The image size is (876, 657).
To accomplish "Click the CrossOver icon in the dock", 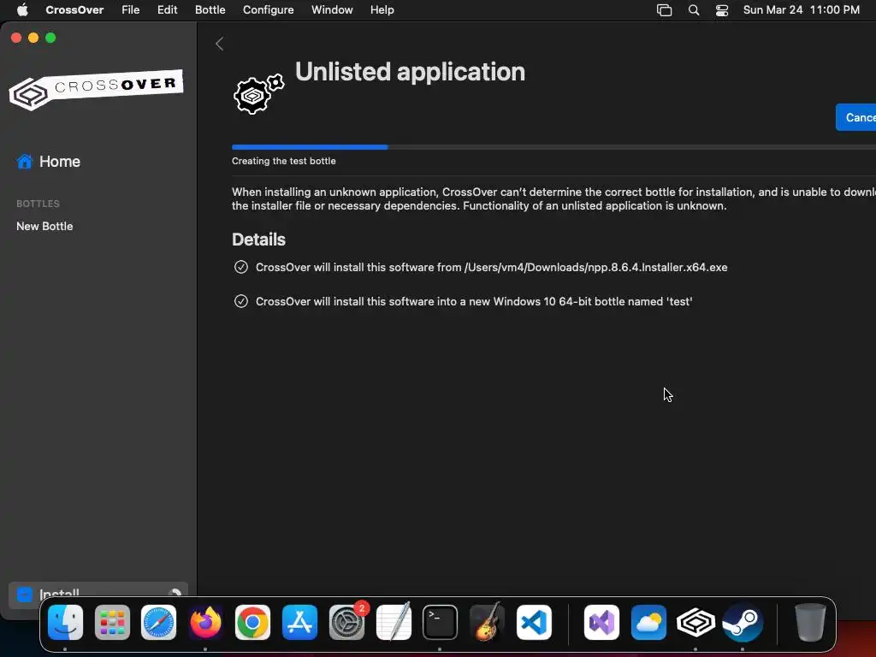I will click(695, 623).
